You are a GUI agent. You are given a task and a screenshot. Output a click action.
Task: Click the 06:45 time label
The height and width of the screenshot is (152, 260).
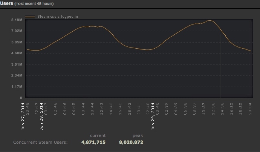(74, 109)
